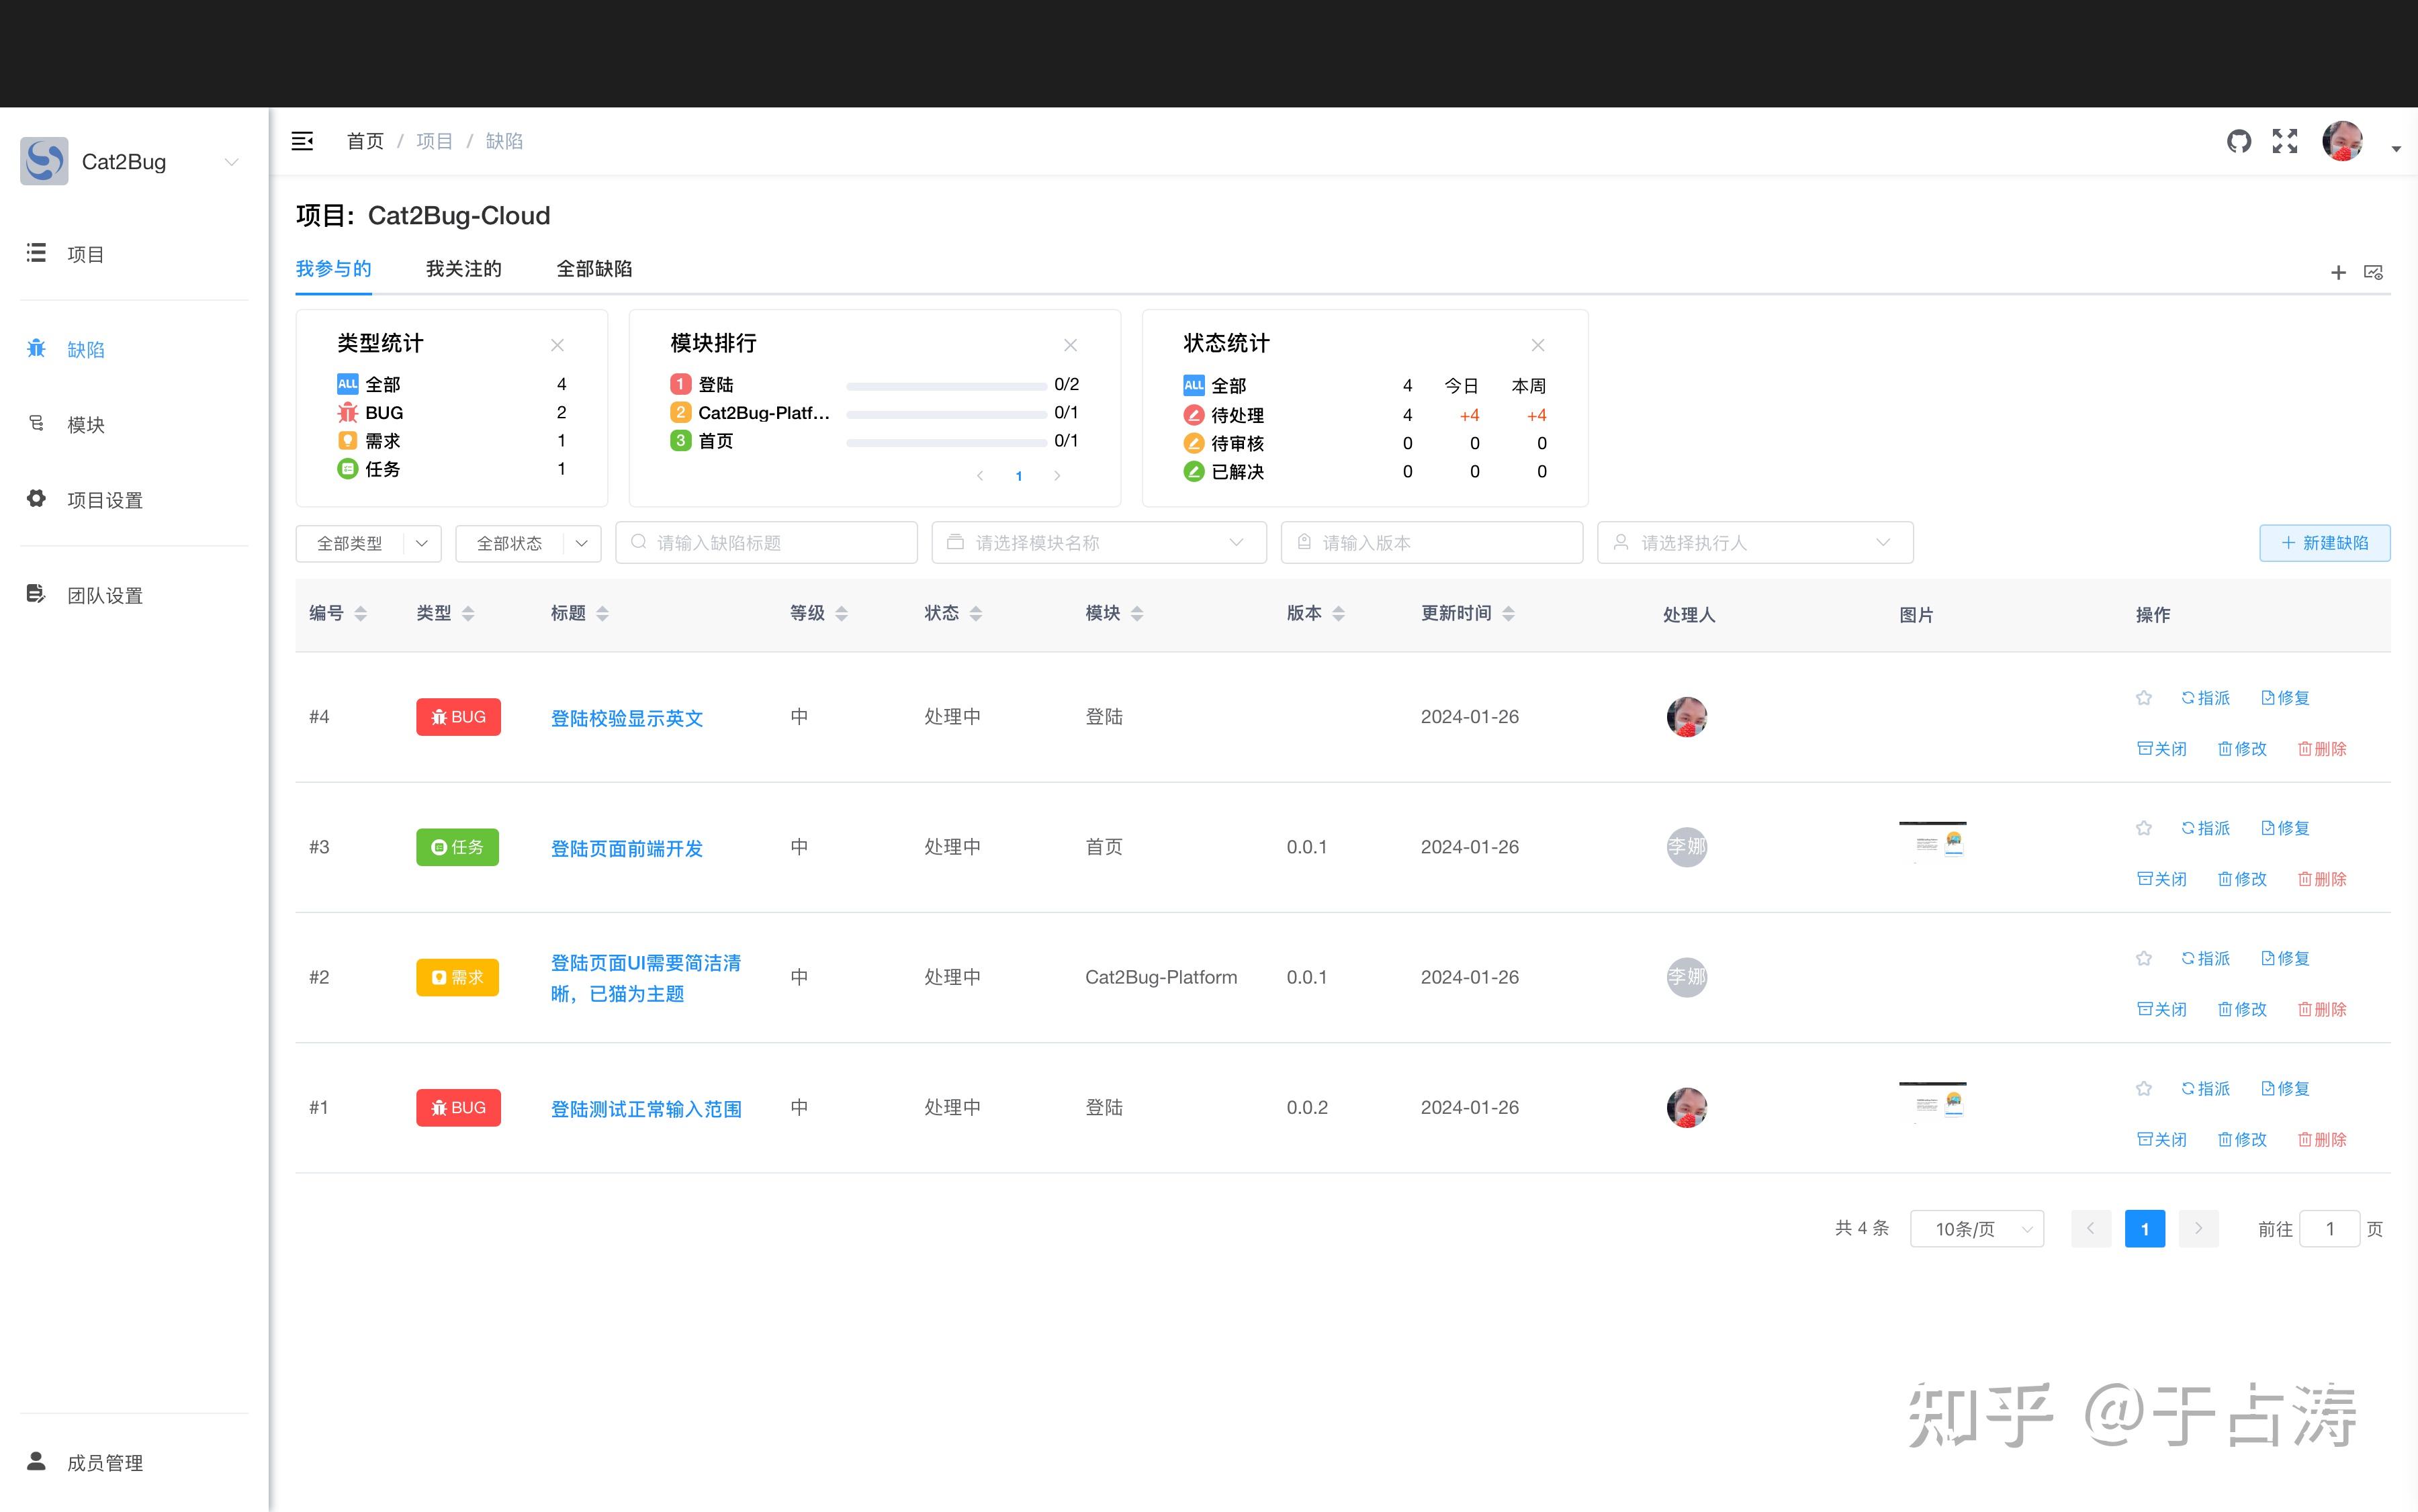Select 缺陷 in the sidebar
The image size is (2418, 1512).
coord(86,349)
